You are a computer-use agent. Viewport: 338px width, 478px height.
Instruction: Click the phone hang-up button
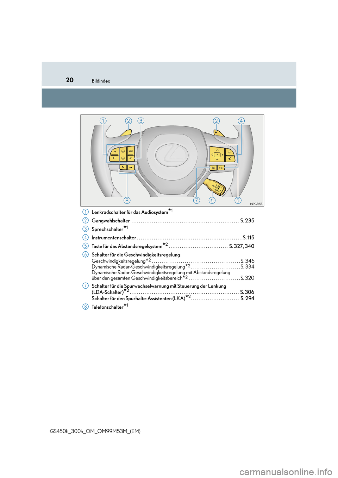(x=131, y=168)
